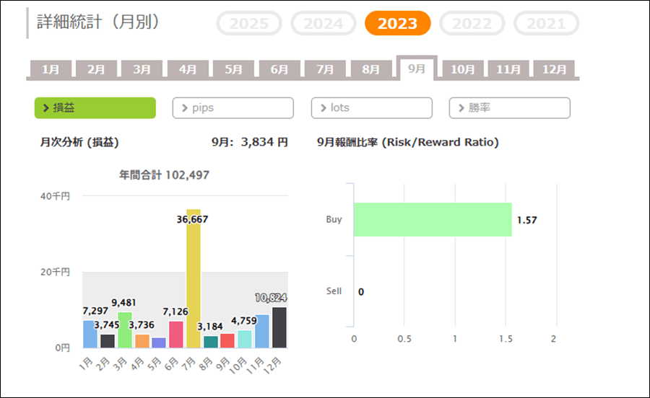Click the green Buy ratio bar
The height and width of the screenshot is (398, 650).
tap(432, 220)
